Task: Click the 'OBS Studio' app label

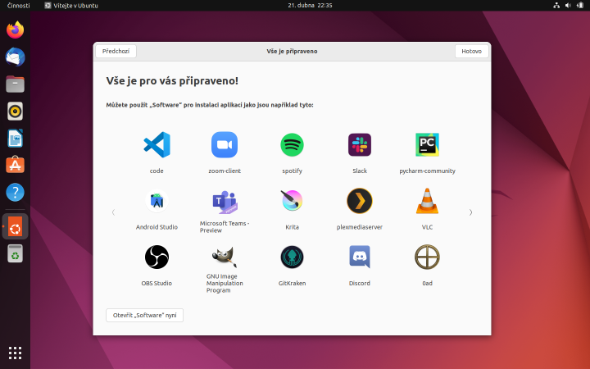Action: [x=157, y=283]
